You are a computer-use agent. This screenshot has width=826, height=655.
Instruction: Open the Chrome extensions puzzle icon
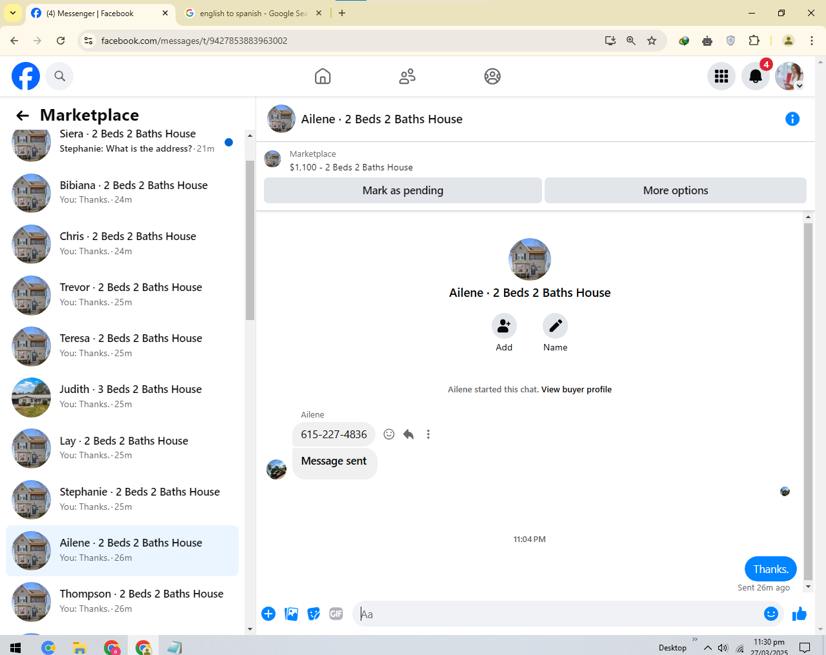pyautogui.click(x=754, y=41)
